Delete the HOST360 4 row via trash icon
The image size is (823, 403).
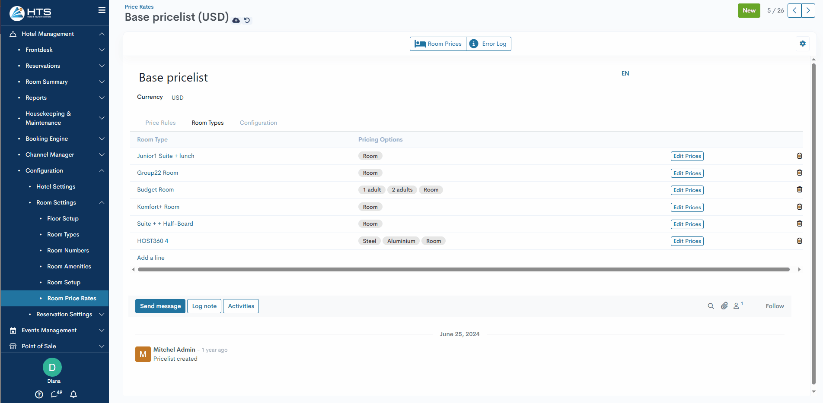coord(799,241)
